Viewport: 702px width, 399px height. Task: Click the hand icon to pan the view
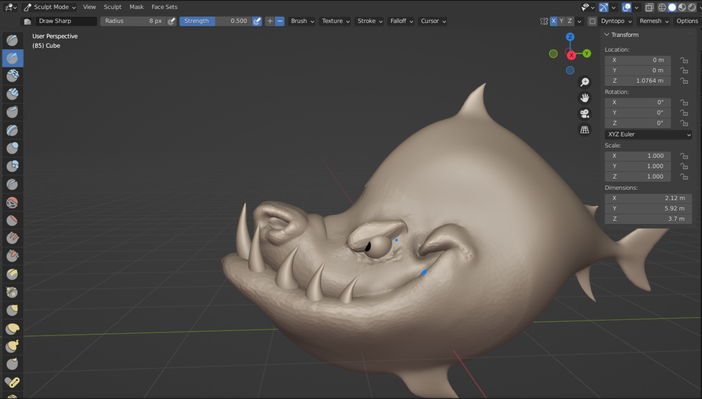(x=585, y=98)
